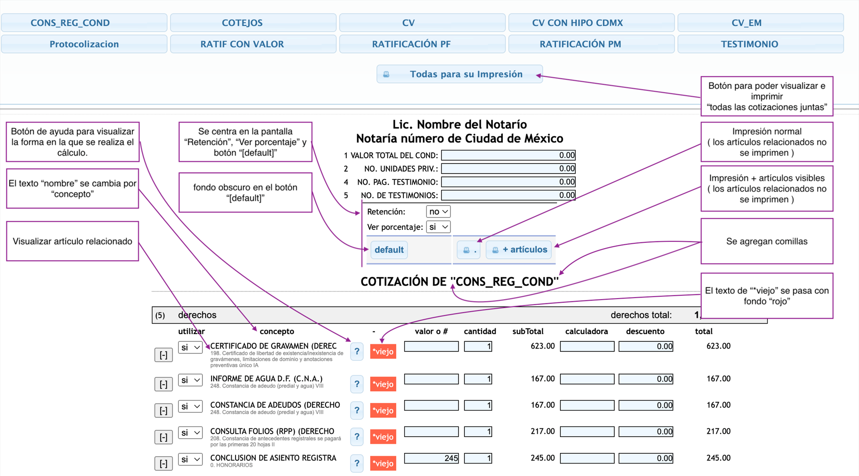Viewport: 859px width, 476px height.
Task: Click descuento field for CONSULTA FOLIOS
Action: (646, 432)
